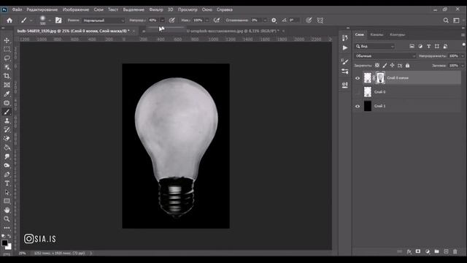Select the Path Selection tool
Screen dimensions: 467x263
tap(7, 192)
